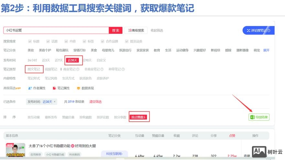Choose the 婚嫁 category

pos(228,50)
